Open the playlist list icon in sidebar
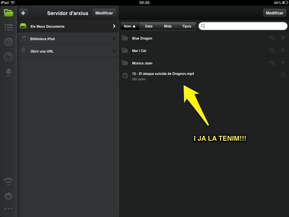The height and width of the screenshot is (217, 289). (x=9, y=28)
